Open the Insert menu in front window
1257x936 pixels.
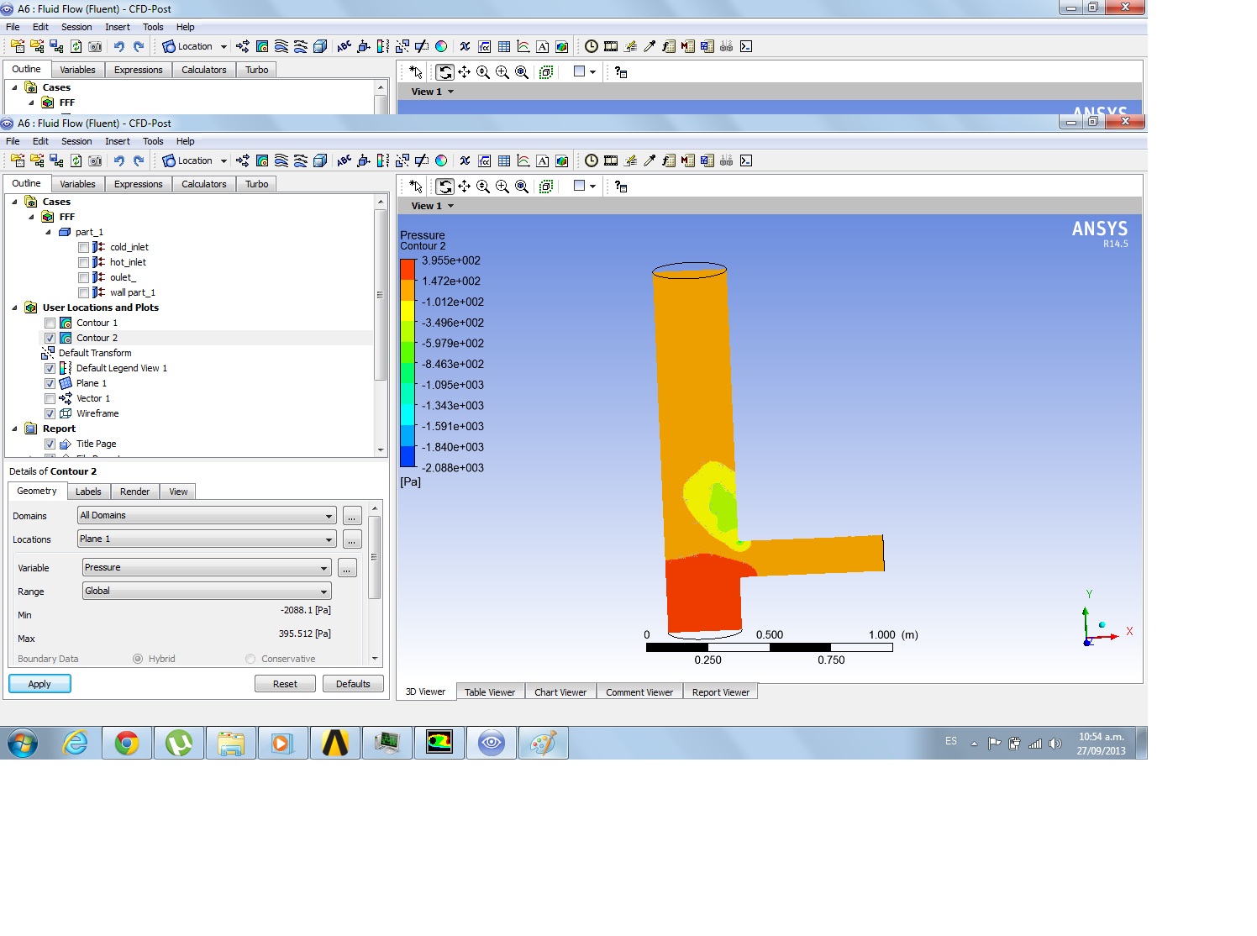point(118,141)
